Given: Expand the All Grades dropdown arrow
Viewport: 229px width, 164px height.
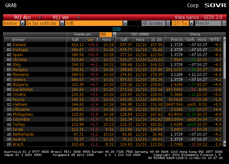Looking at the screenshot, I should [168, 23].
